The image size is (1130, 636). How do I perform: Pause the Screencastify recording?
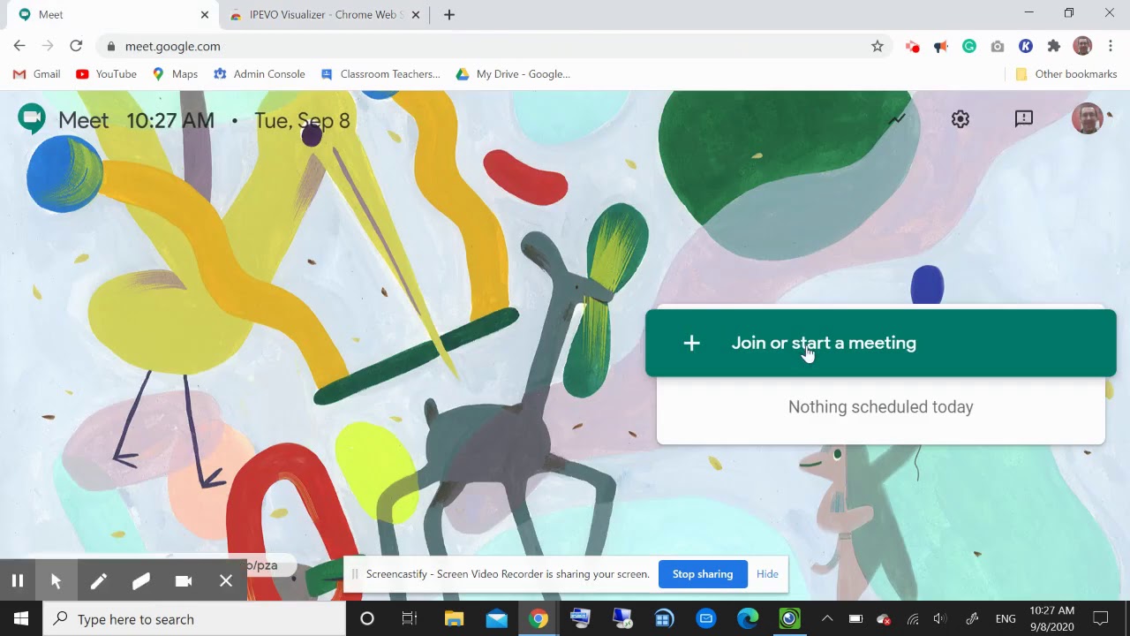(17, 581)
